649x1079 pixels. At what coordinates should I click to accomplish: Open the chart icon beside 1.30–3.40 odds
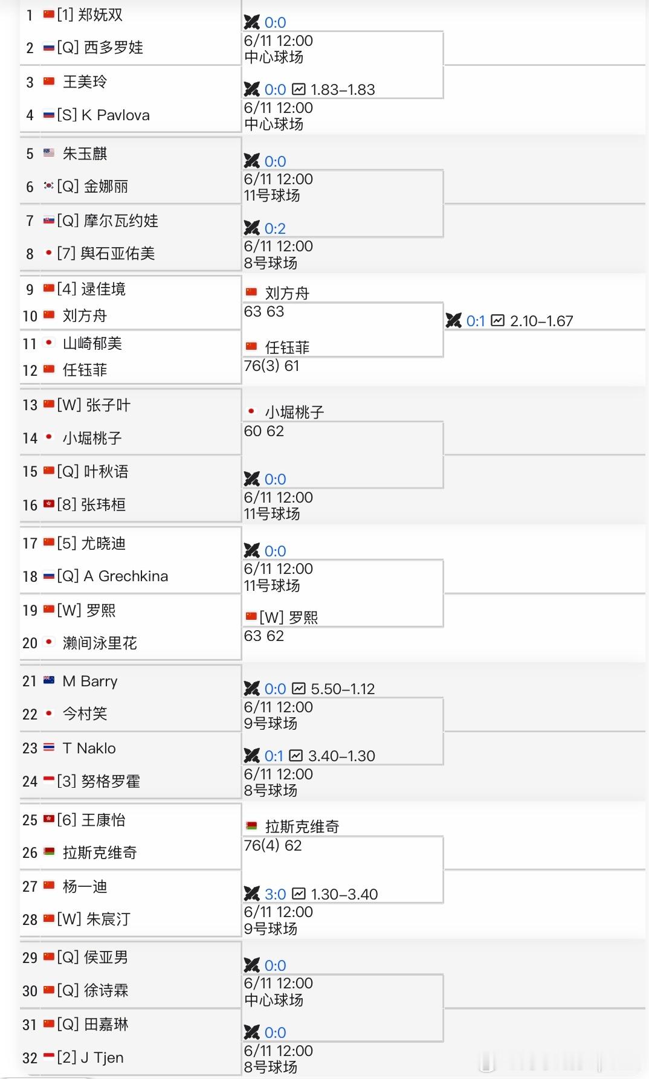click(x=299, y=894)
